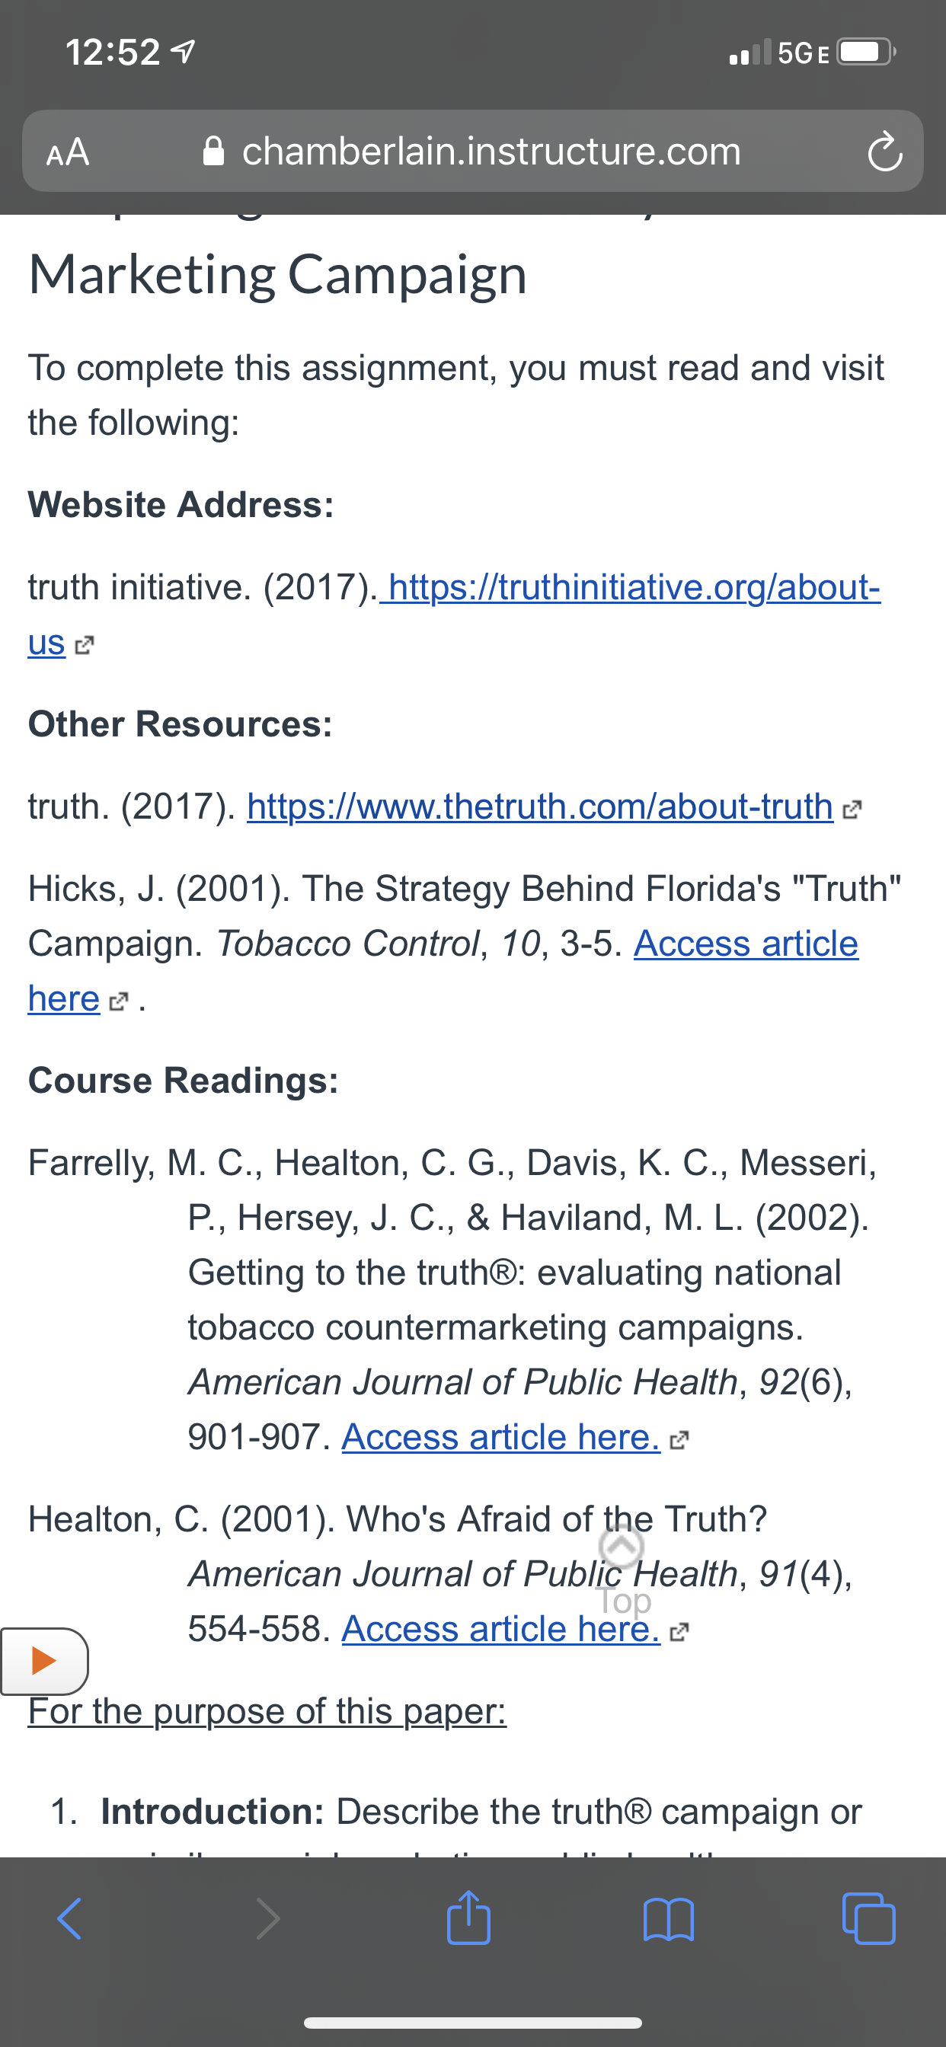Open Healton 2001 'Access article here' link
Viewport: 946px width, 2047px height.
tap(501, 1628)
